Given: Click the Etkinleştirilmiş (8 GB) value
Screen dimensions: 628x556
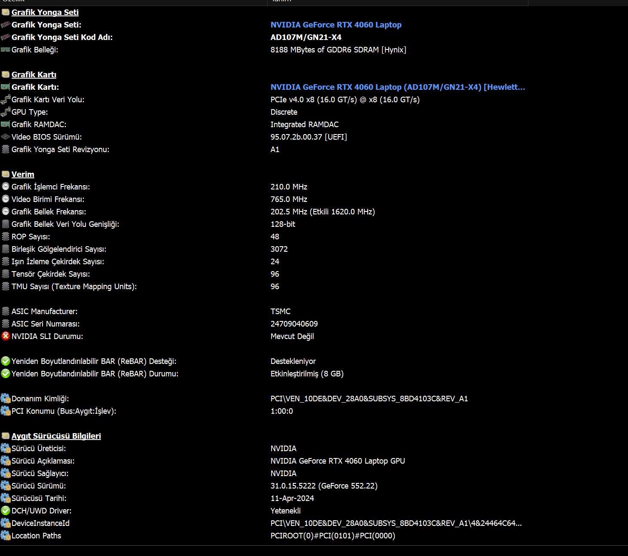Looking at the screenshot, I should 307,374.
